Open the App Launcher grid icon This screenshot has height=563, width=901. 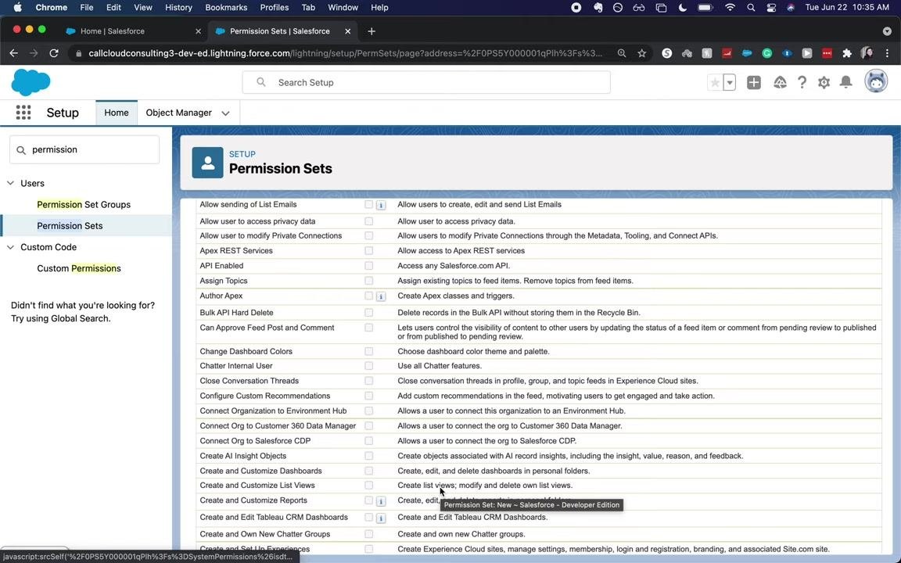coord(23,113)
